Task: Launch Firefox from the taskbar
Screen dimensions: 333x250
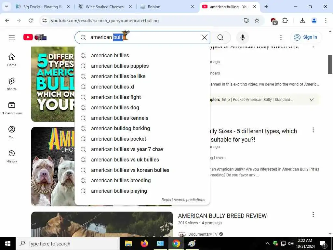Action: point(144,243)
